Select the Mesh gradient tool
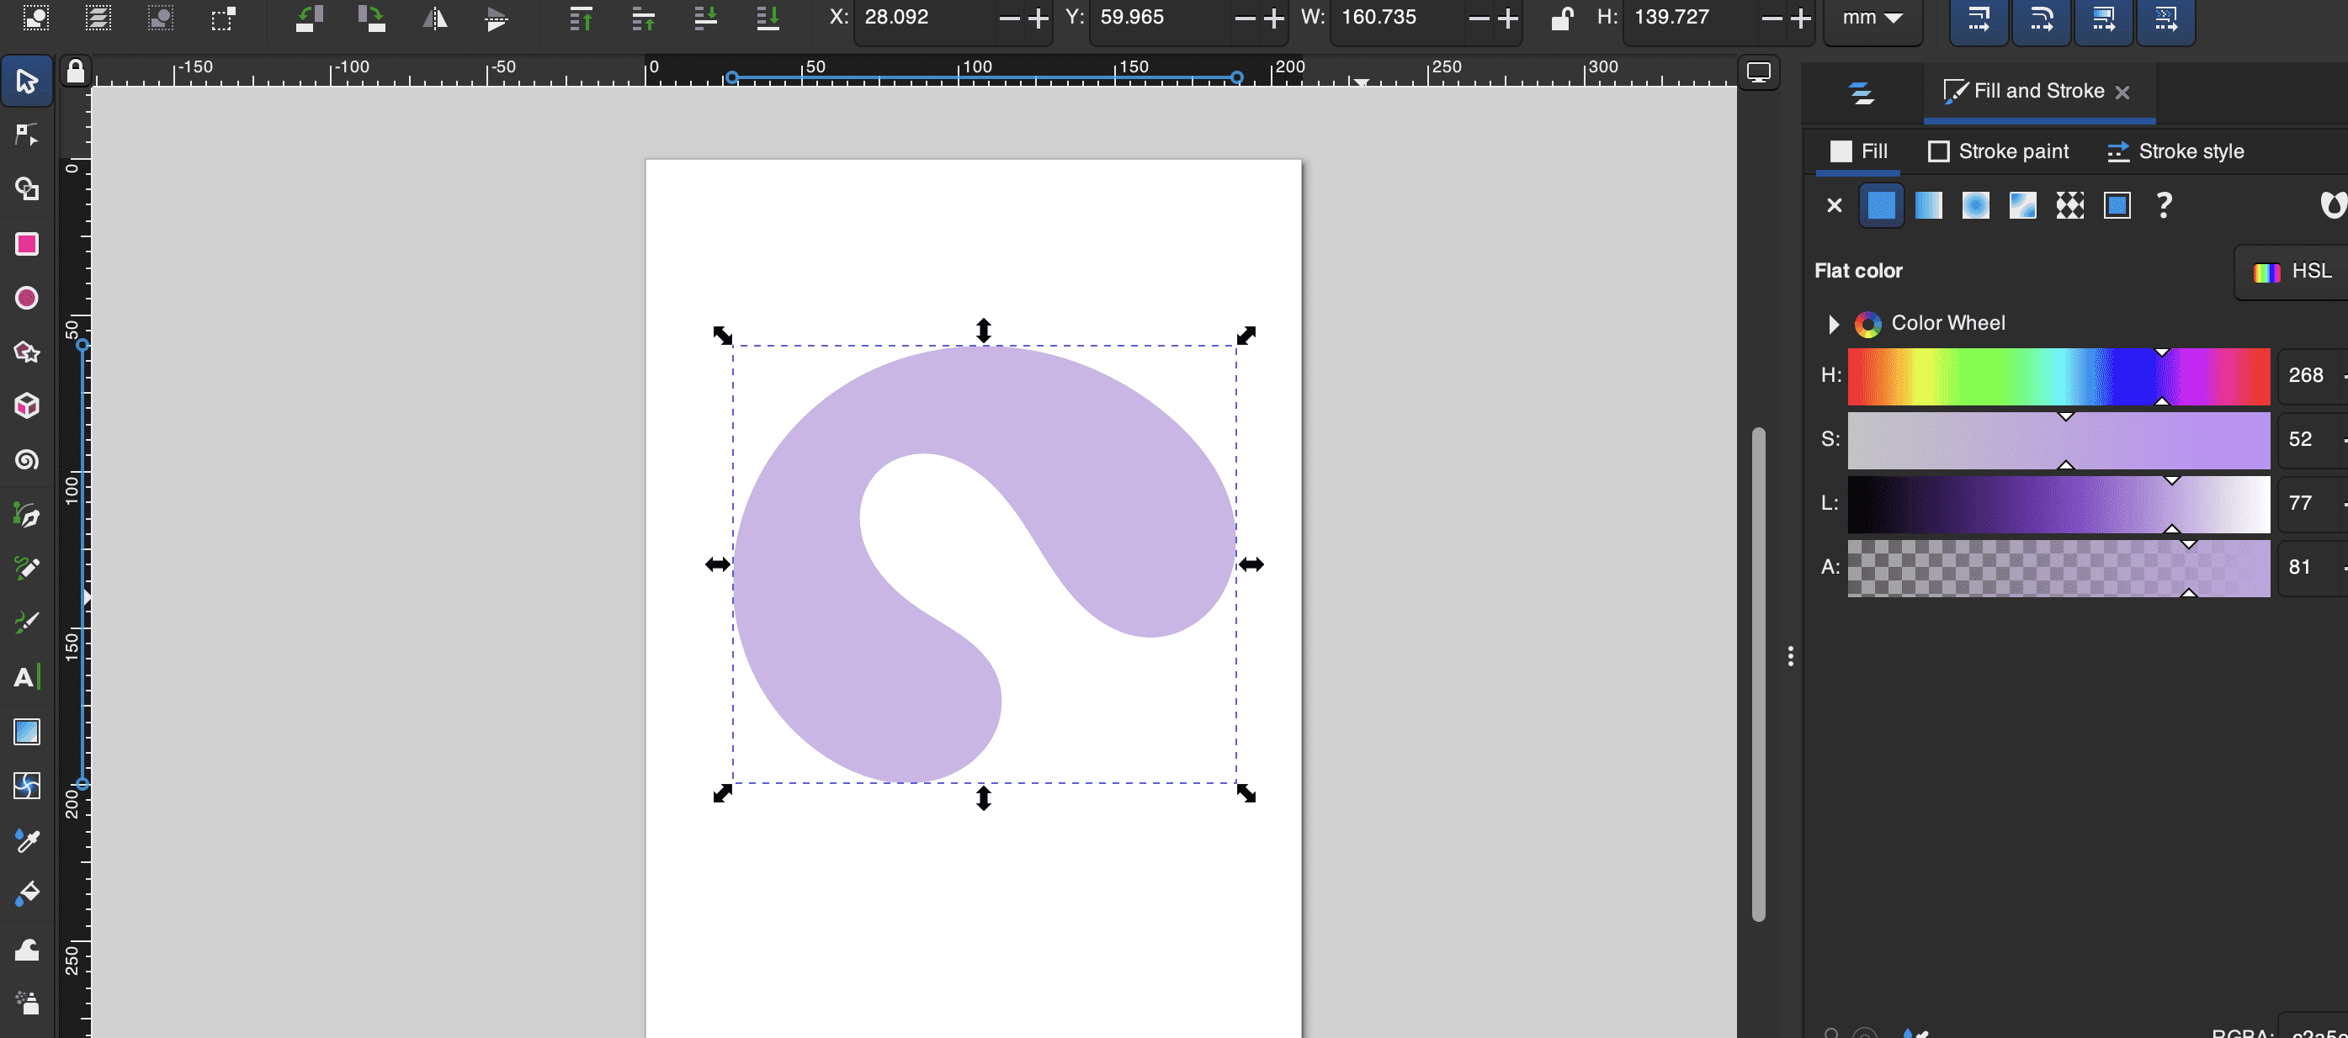 (26, 786)
